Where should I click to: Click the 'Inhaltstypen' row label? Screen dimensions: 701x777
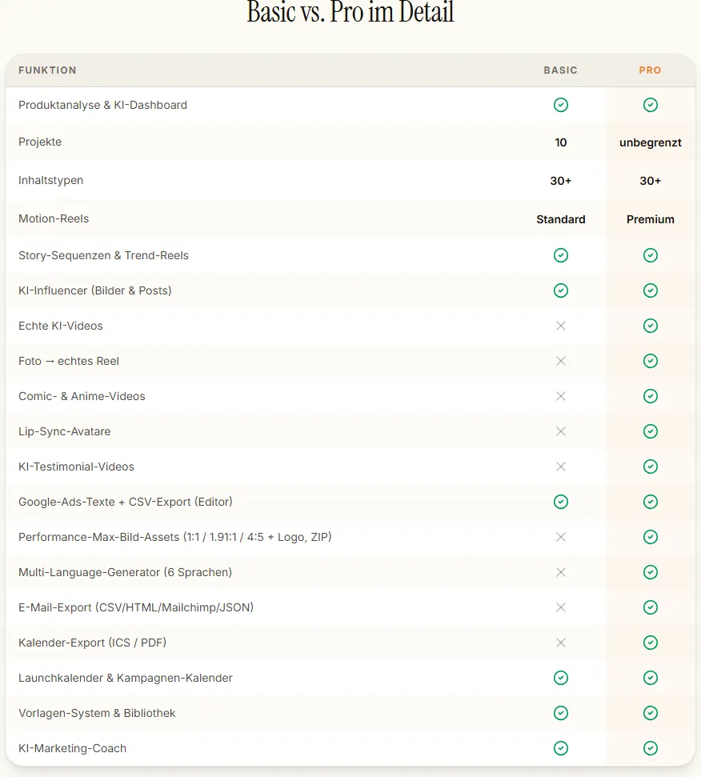click(x=51, y=180)
